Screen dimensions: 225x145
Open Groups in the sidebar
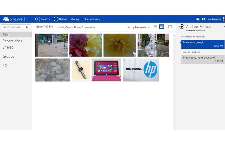point(8,57)
